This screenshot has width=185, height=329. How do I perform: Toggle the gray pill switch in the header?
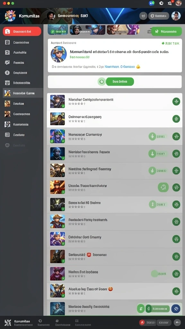(x=159, y=16)
